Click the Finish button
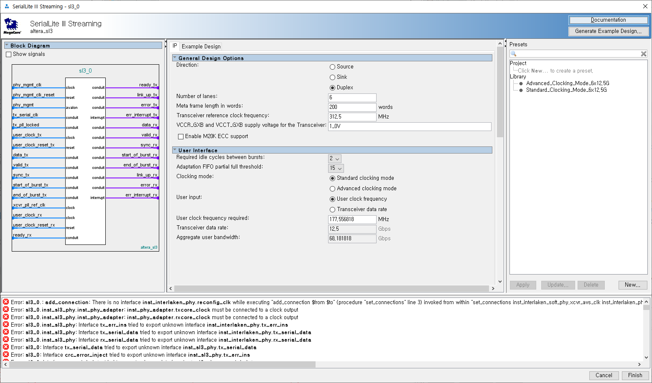 click(x=635, y=375)
